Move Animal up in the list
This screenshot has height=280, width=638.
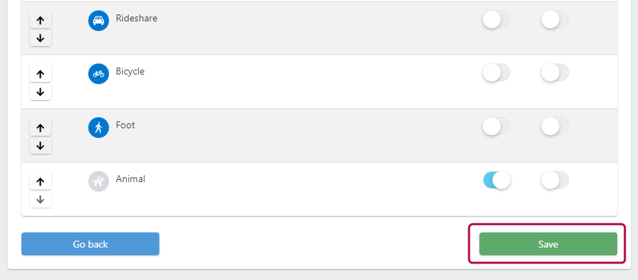click(x=40, y=181)
